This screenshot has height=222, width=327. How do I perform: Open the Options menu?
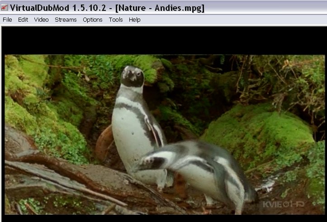tap(92, 20)
